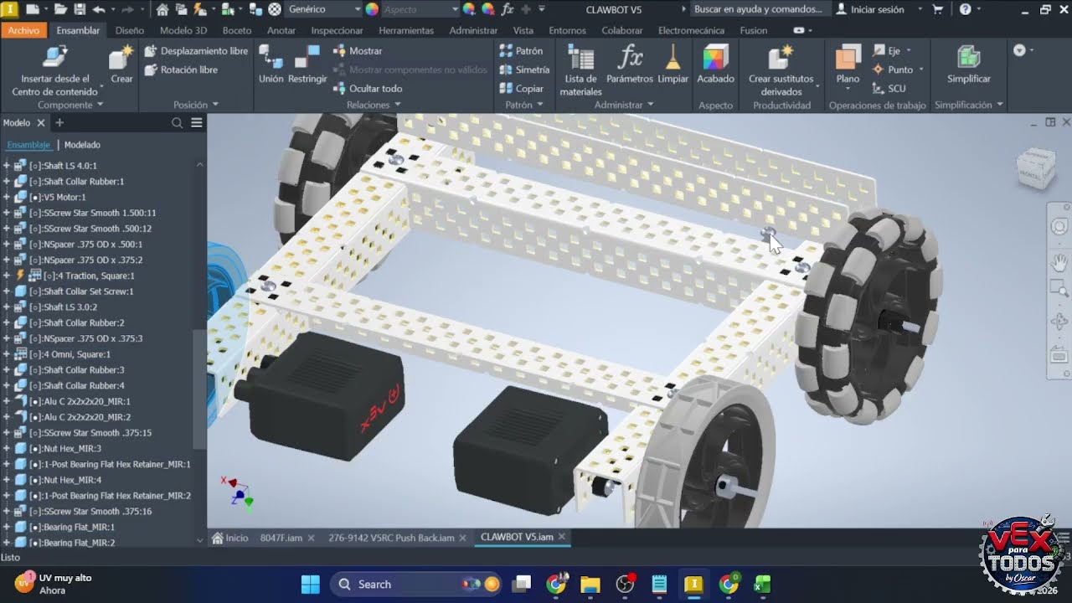Expand the Shaft LS 4.0:1 tree node

pos(6,166)
